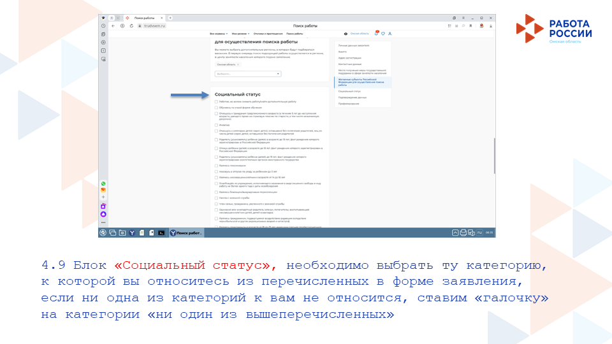The width and height of the screenshot is (612, 344).
Task: Open the user profile icon
Action: (390, 33)
